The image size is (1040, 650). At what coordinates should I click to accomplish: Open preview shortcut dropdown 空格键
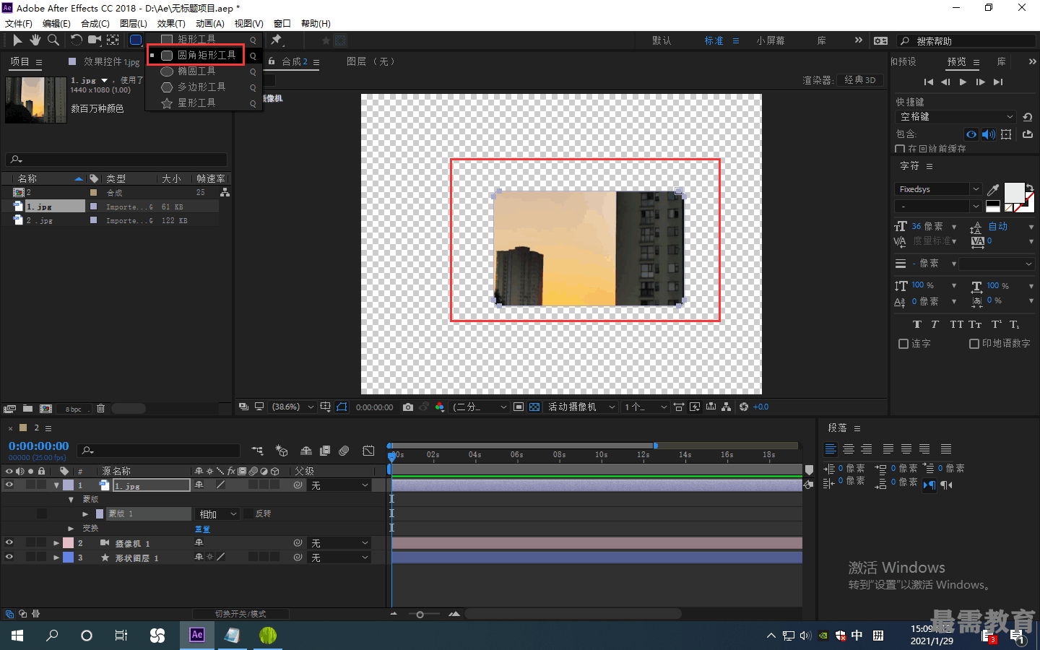tap(955, 117)
